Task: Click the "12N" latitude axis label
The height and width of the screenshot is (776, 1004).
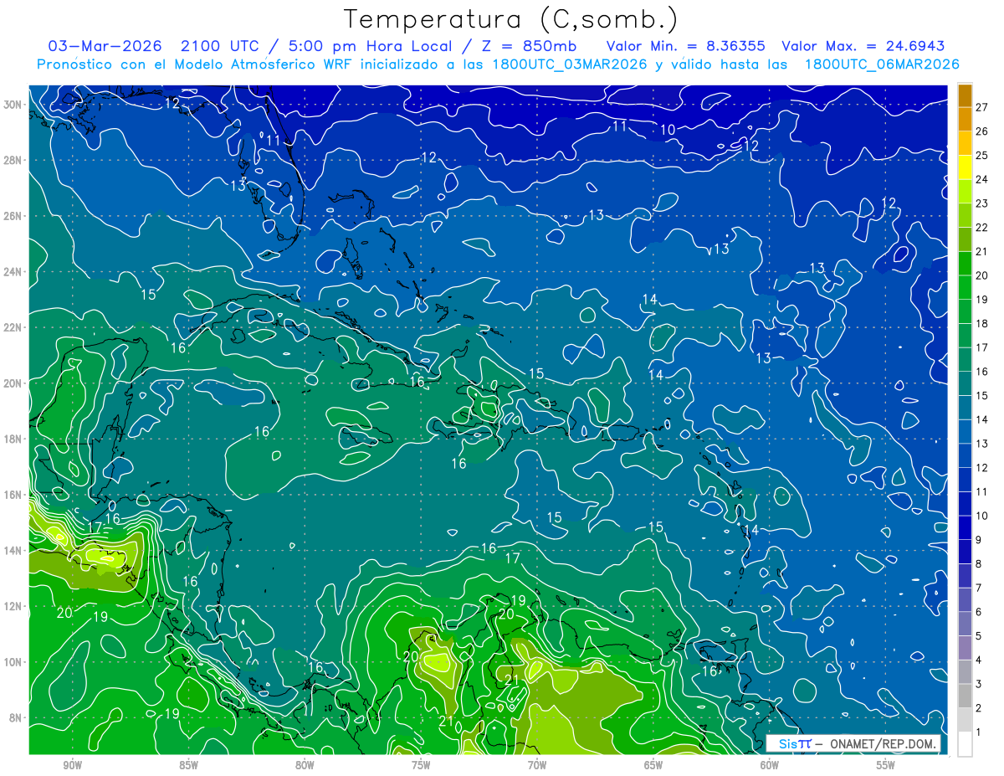Action: tap(13, 606)
